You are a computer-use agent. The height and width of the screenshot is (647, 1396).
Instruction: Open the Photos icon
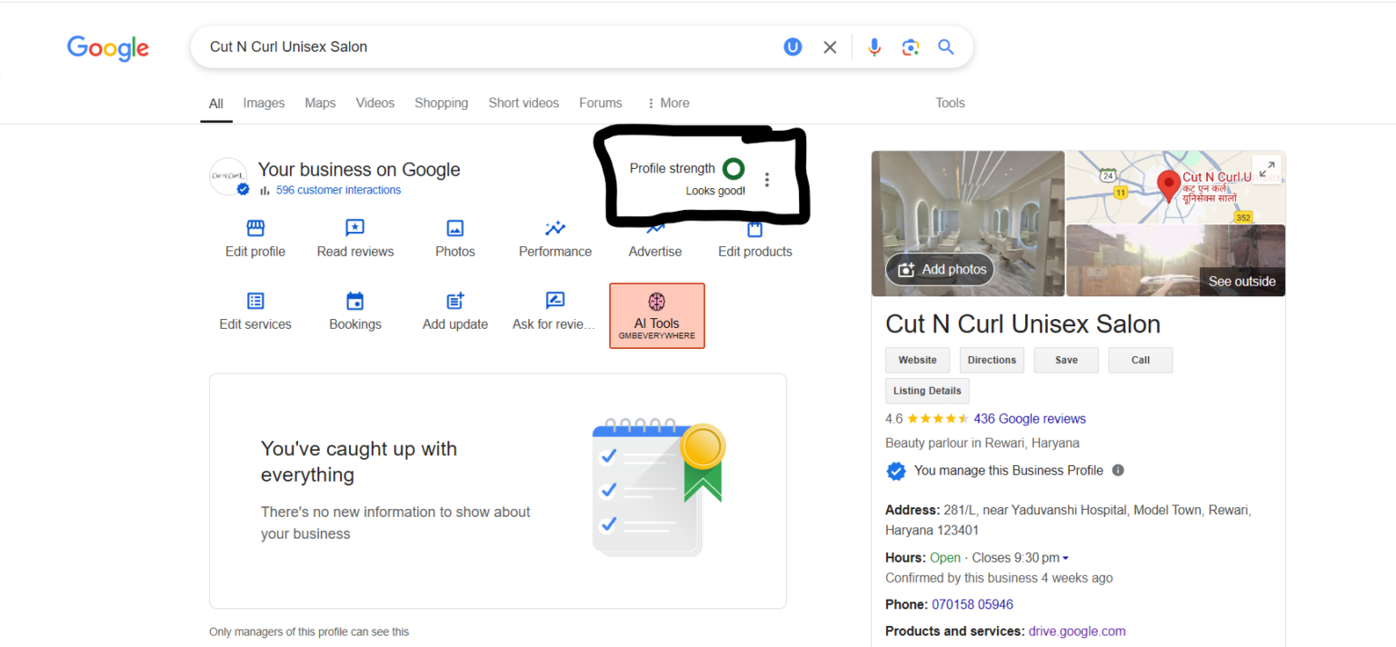[x=455, y=228]
